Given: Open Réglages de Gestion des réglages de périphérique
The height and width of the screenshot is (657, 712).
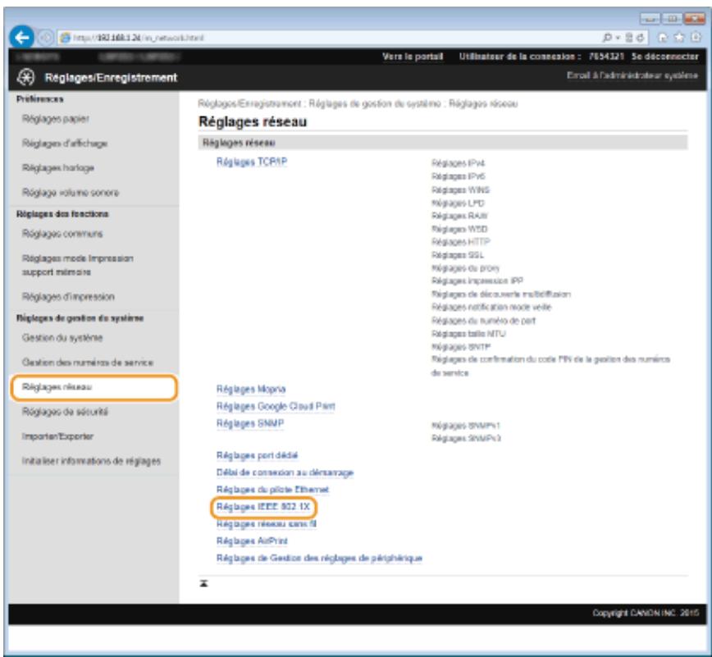Looking at the screenshot, I should pyautogui.click(x=319, y=558).
